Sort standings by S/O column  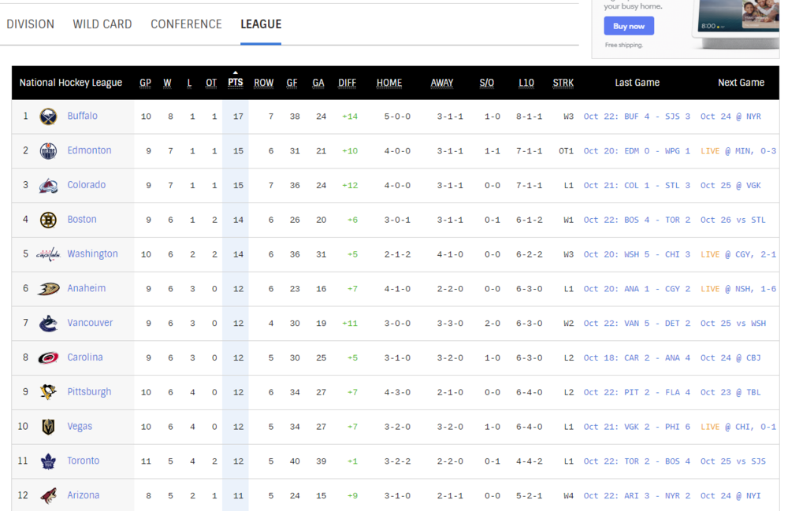coord(487,83)
